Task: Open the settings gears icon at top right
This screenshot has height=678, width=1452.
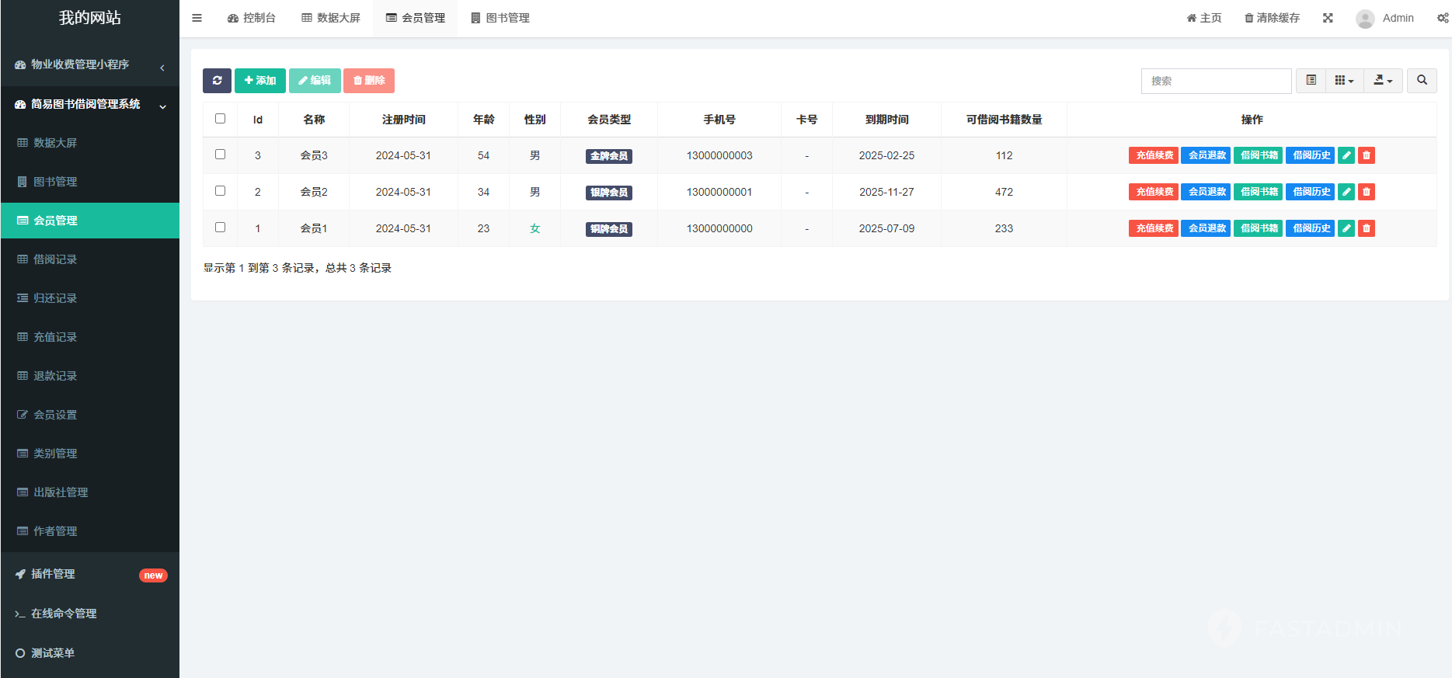Action: [1443, 18]
